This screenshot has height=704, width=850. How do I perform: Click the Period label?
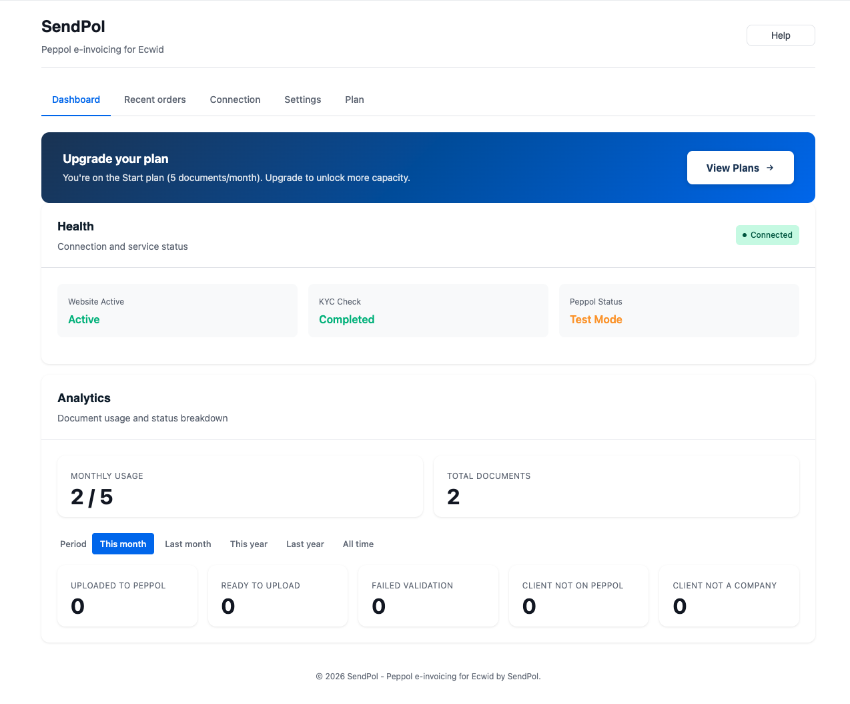73,544
